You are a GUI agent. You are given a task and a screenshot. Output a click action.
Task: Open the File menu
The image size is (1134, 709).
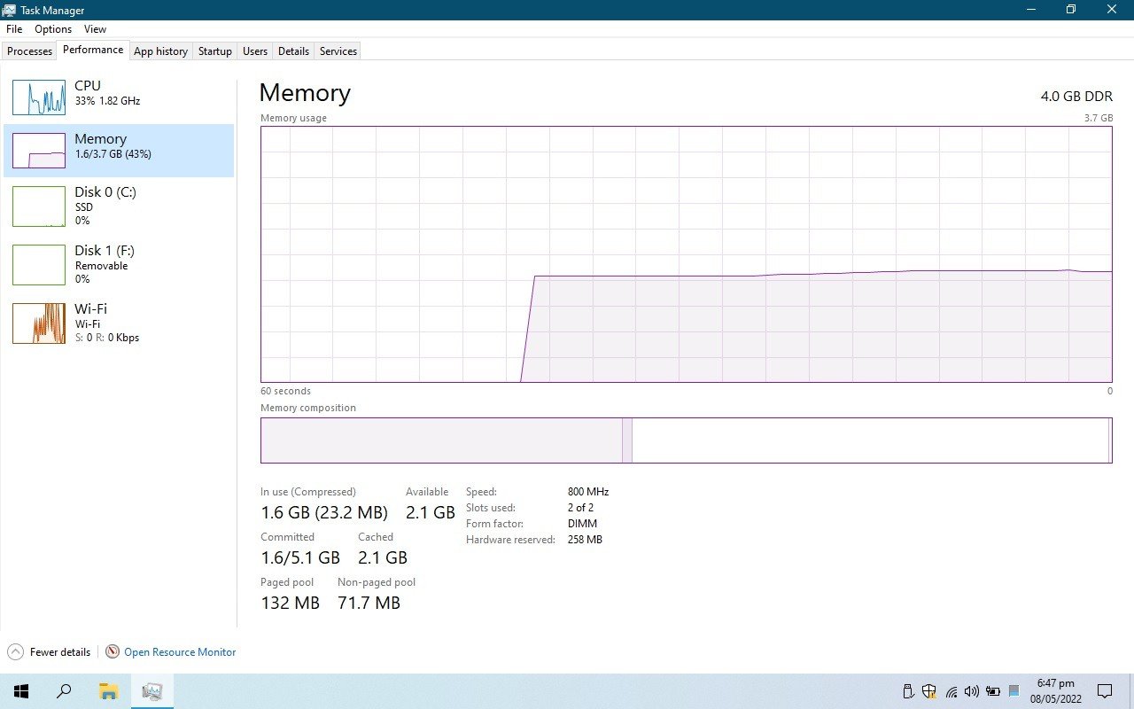14,29
